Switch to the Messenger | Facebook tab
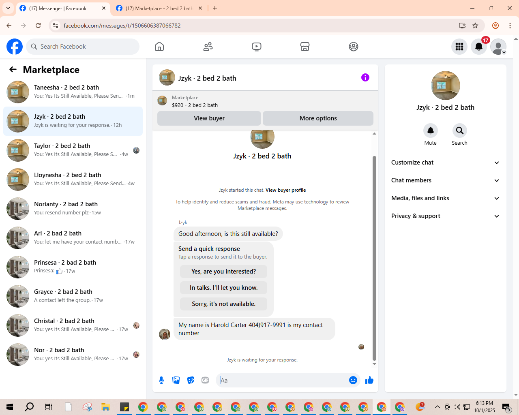This screenshot has height=415, width=519. point(63,8)
